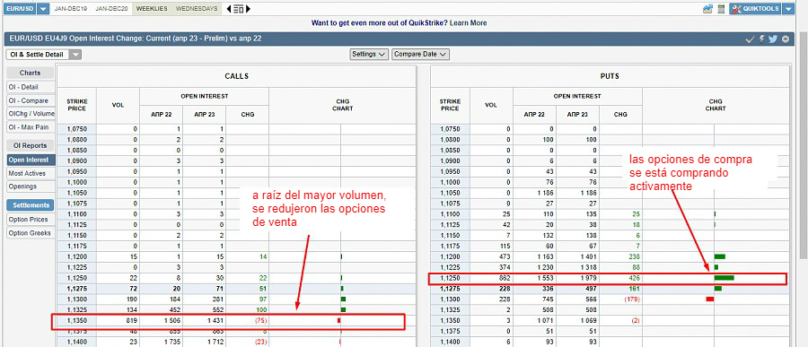Open OI - Max Pain chart
The height and width of the screenshot is (347, 808).
(x=30, y=126)
